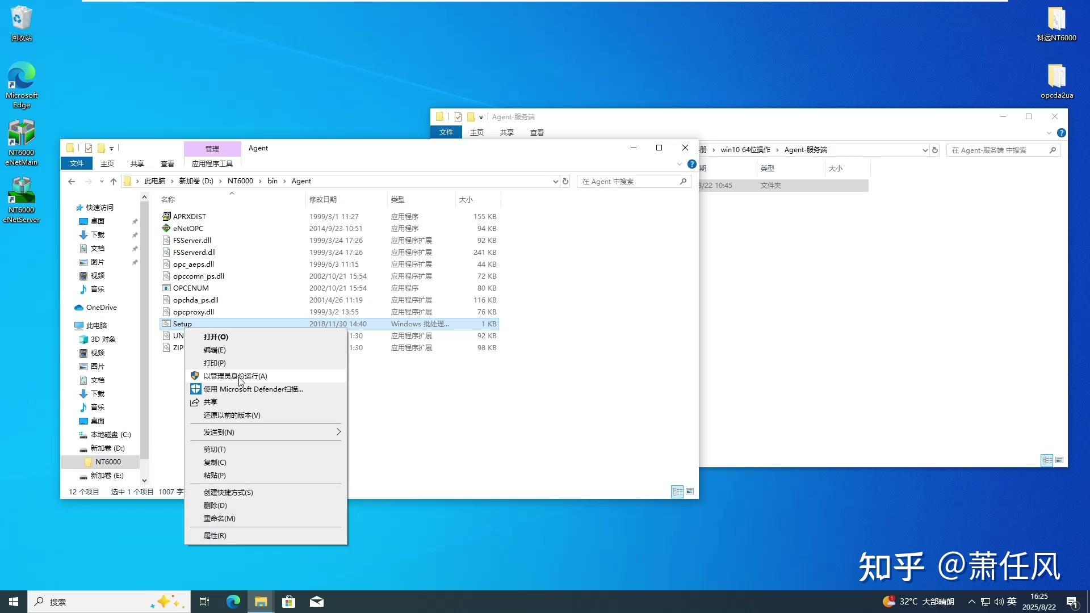Open the address bar history dropdown
The height and width of the screenshot is (613, 1090).
tap(555, 181)
